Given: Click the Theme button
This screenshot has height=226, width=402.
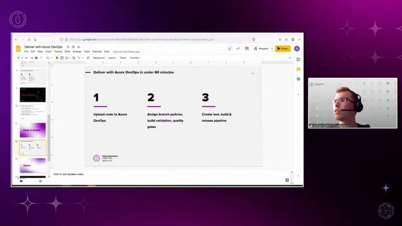Looking at the screenshot, I should [123, 58].
